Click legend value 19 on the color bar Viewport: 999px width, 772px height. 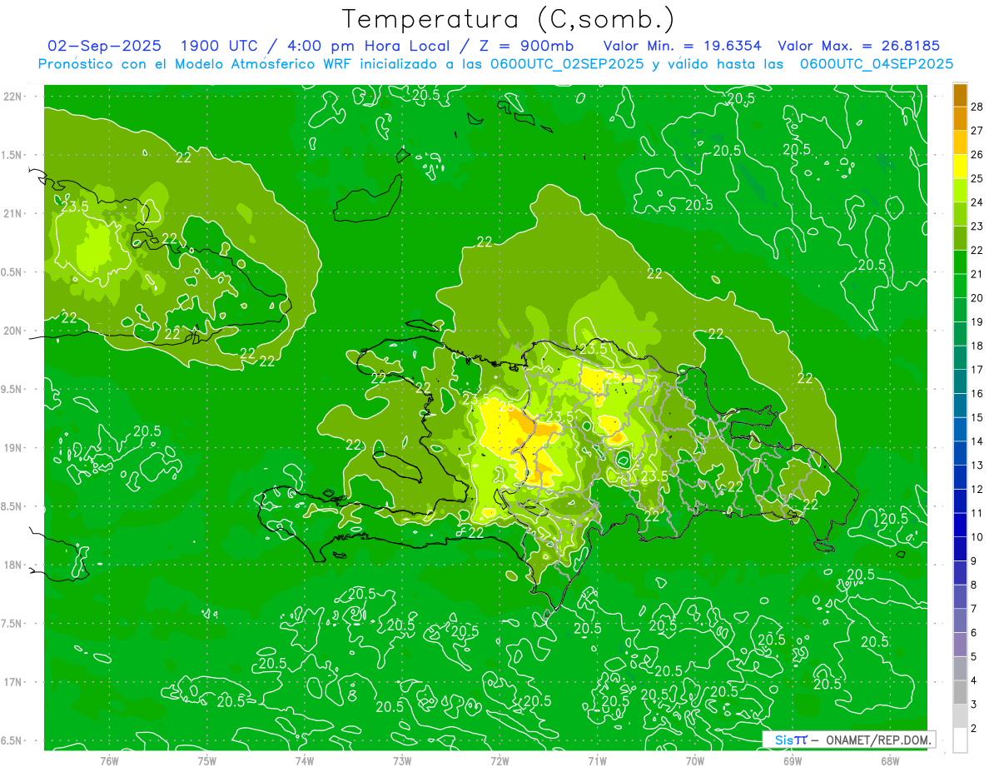(977, 321)
